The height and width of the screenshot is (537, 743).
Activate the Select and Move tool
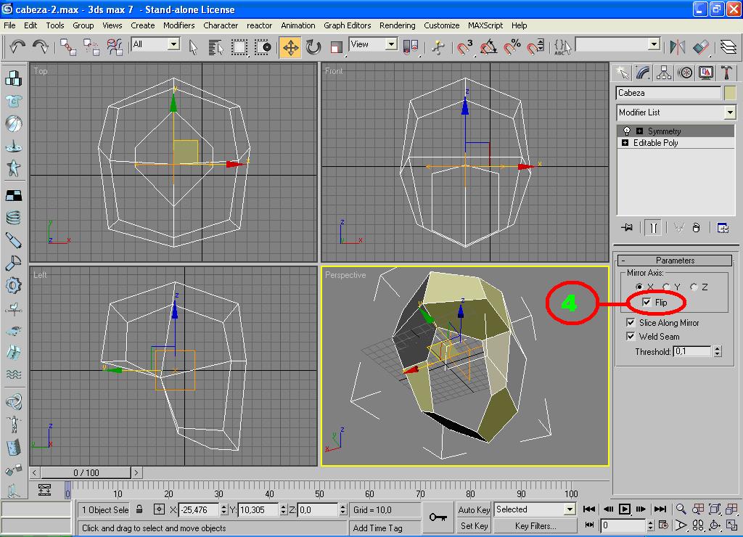tap(290, 47)
